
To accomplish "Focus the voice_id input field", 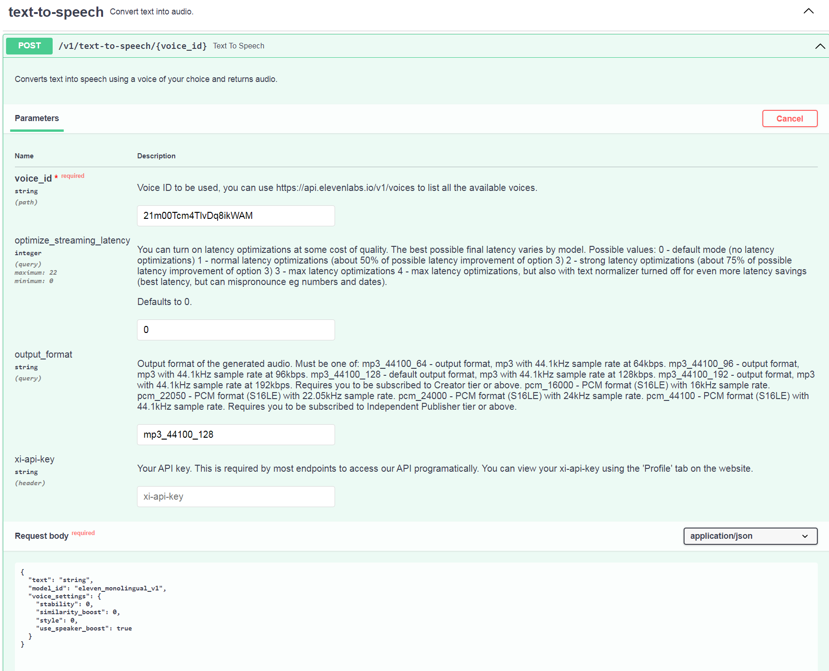I will (236, 216).
